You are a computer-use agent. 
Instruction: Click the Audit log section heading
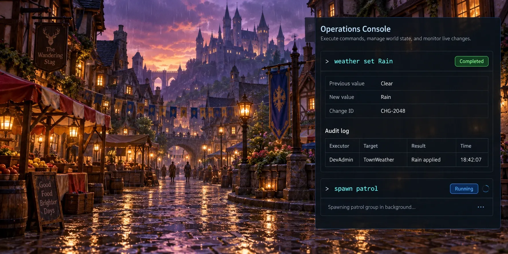coord(337,131)
